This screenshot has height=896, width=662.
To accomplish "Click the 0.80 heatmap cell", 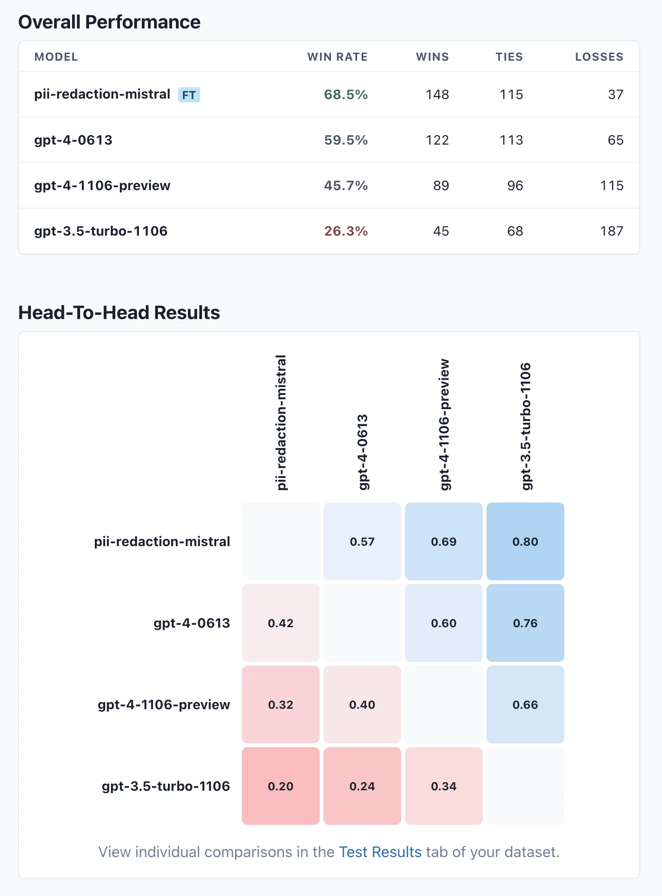I will pyautogui.click(x=525, y=541).
